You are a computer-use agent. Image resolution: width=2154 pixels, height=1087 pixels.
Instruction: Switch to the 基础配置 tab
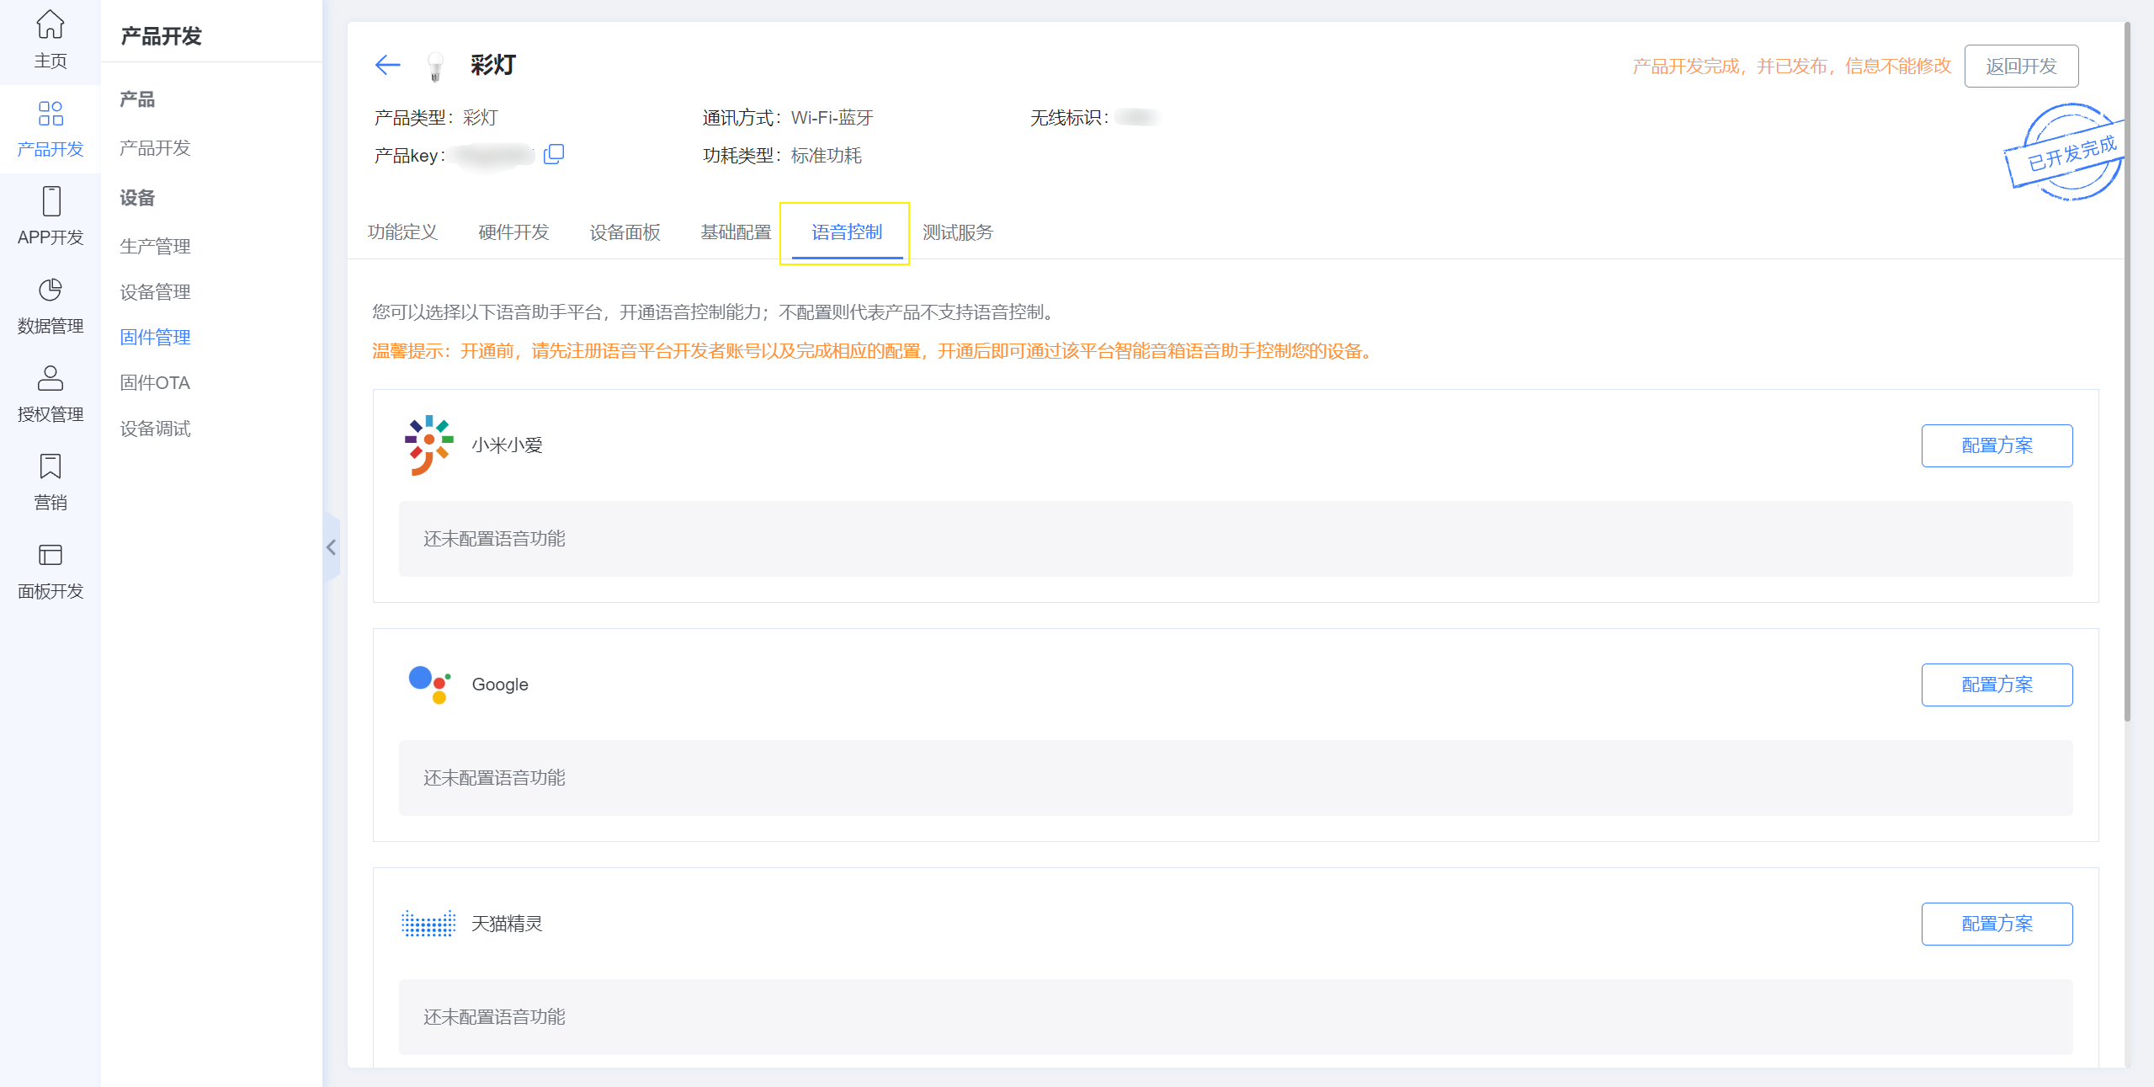click(x=736, y=232)
